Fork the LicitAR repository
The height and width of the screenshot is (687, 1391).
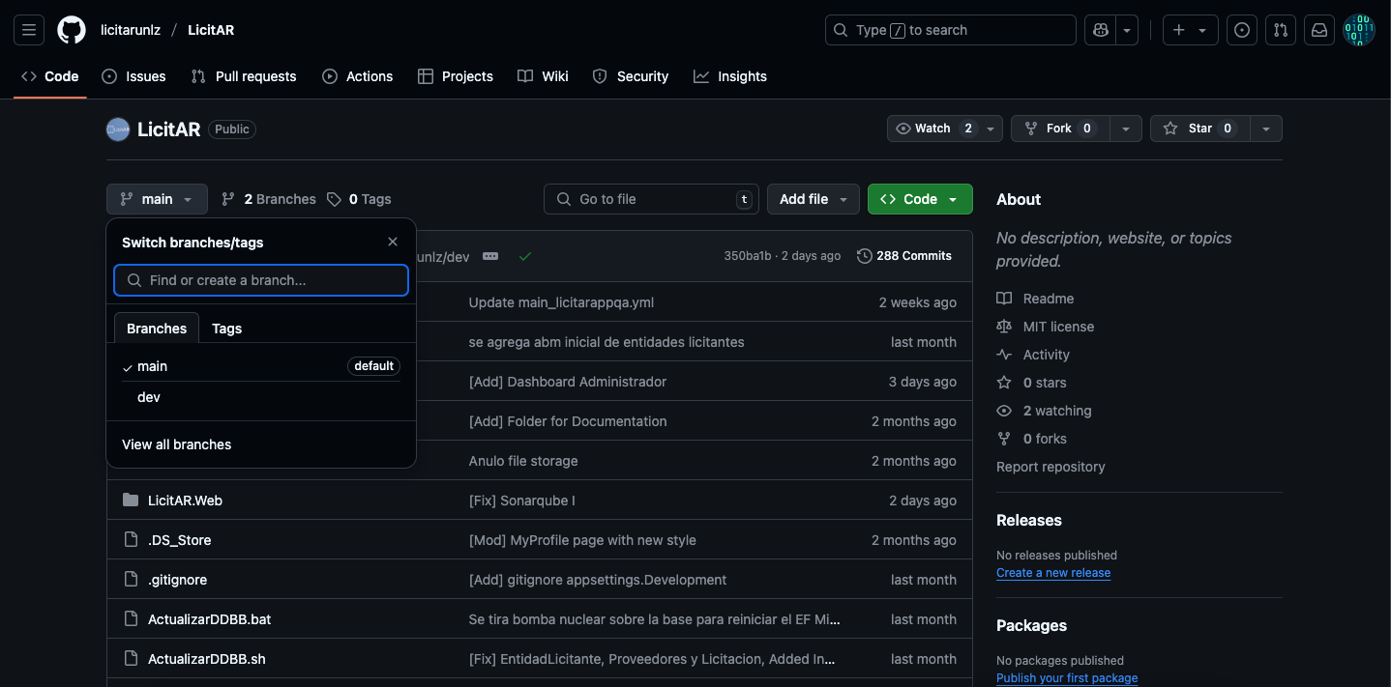coord(1060,129)
